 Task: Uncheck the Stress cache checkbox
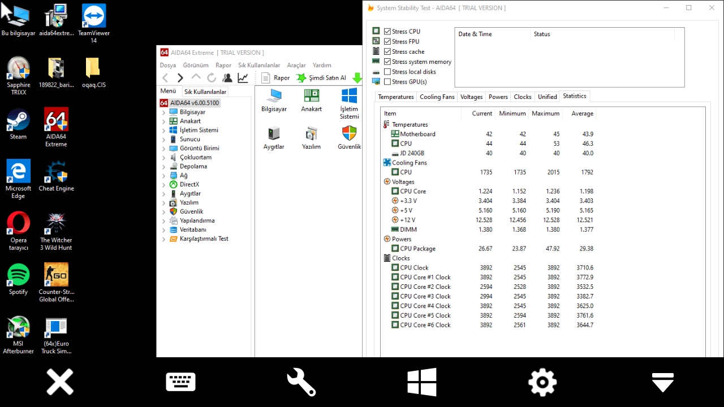(387, 52)
